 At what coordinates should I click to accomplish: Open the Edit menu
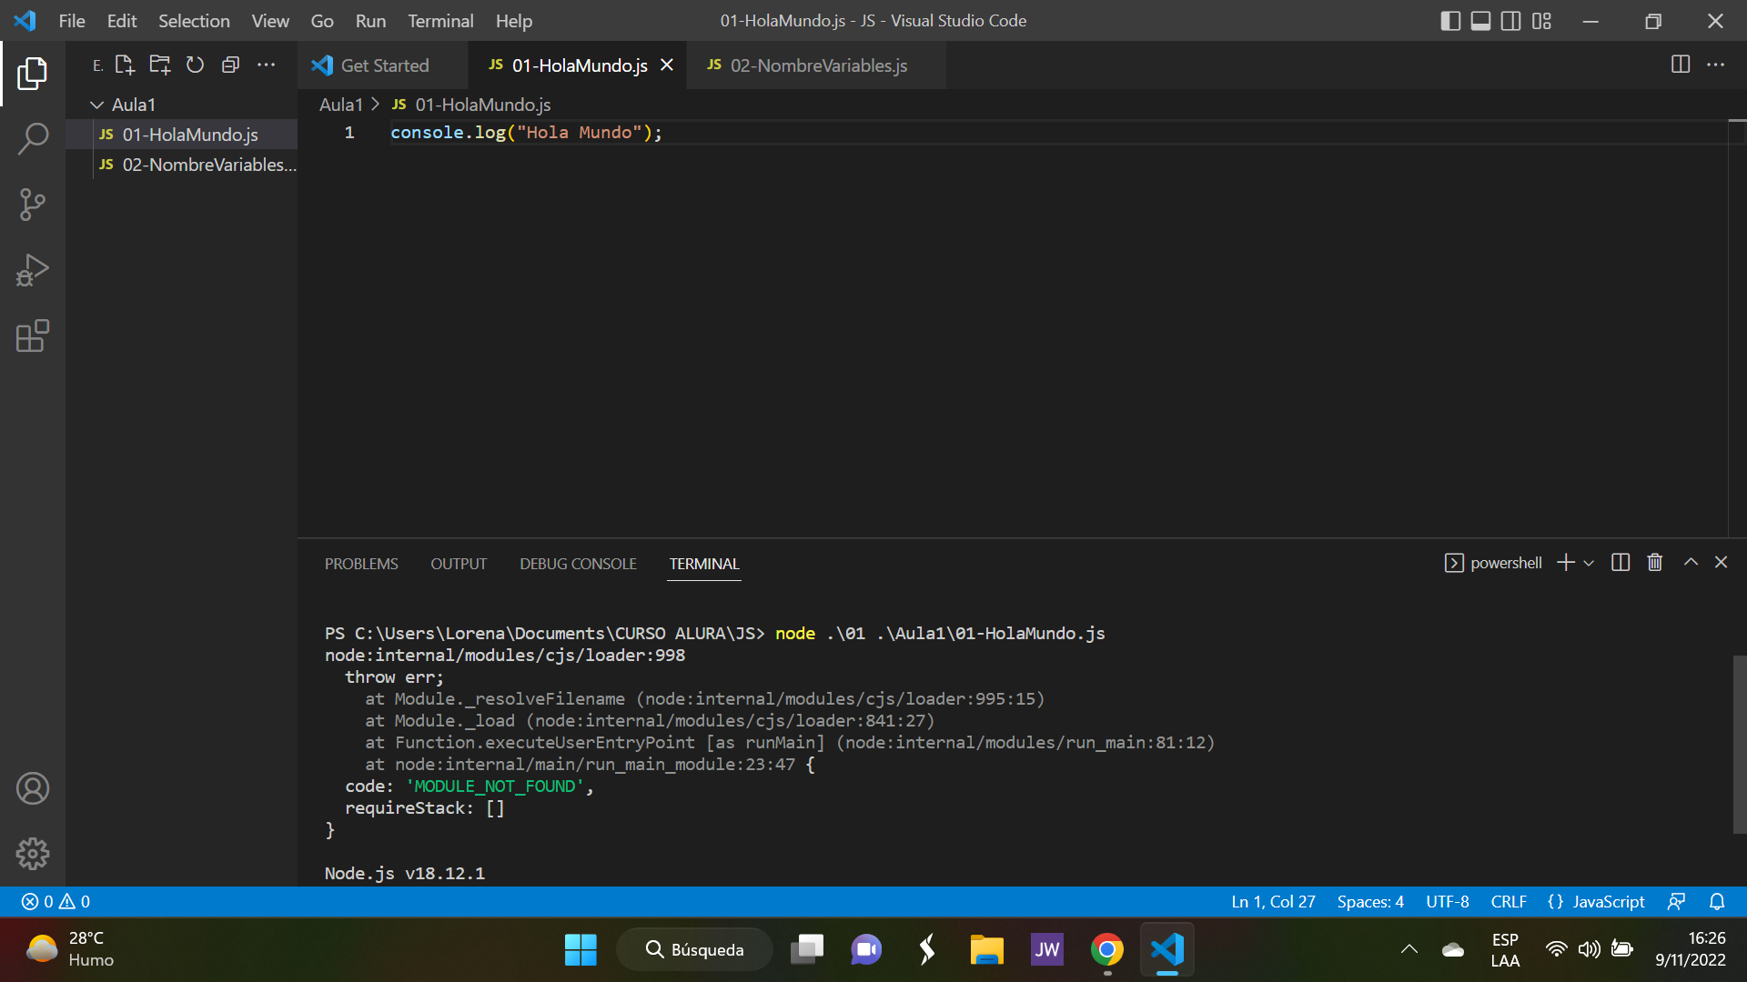122,21
